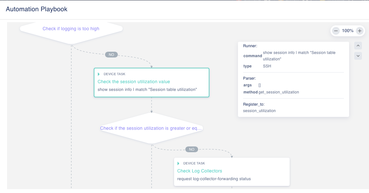This screenshot has width=369, height=193.
Task: Open 'Check the session utilization value' task title
Action: point(134,82)
